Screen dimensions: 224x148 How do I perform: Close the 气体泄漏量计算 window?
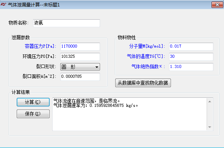point(217,5)
